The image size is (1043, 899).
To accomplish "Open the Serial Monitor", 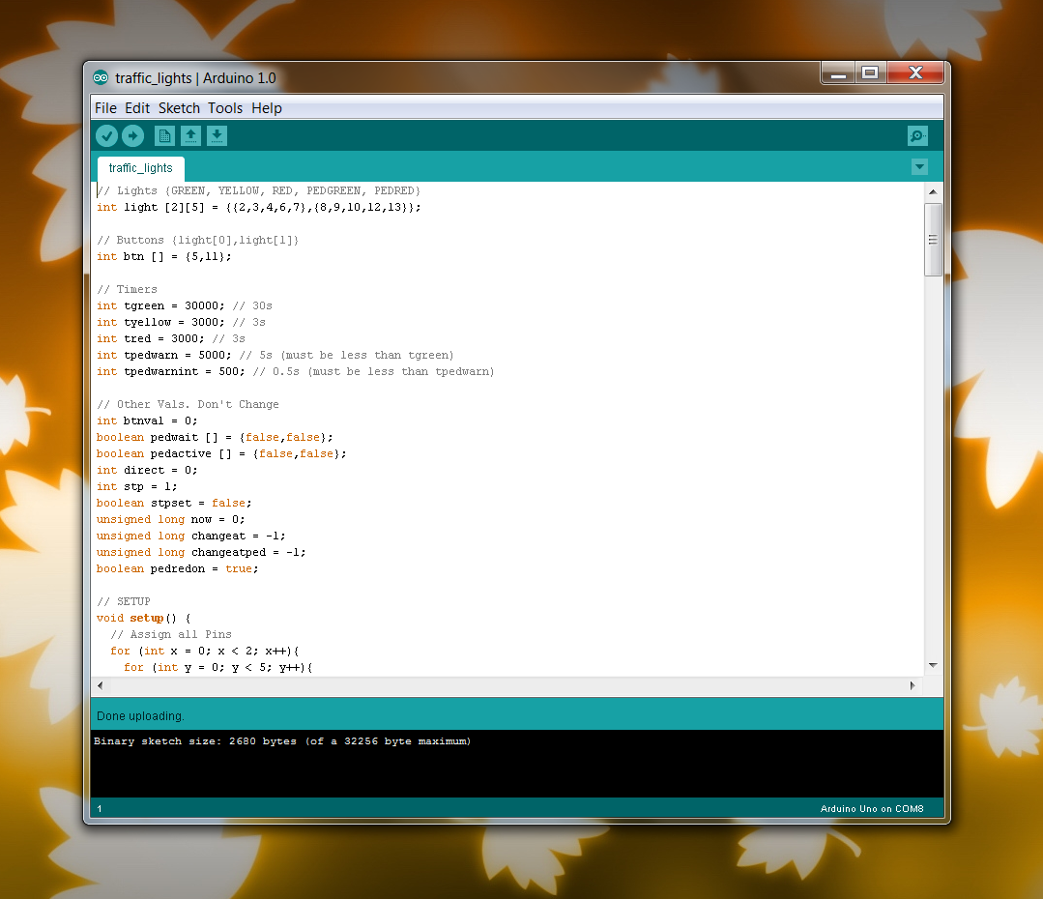I will (x=917, y=135).
